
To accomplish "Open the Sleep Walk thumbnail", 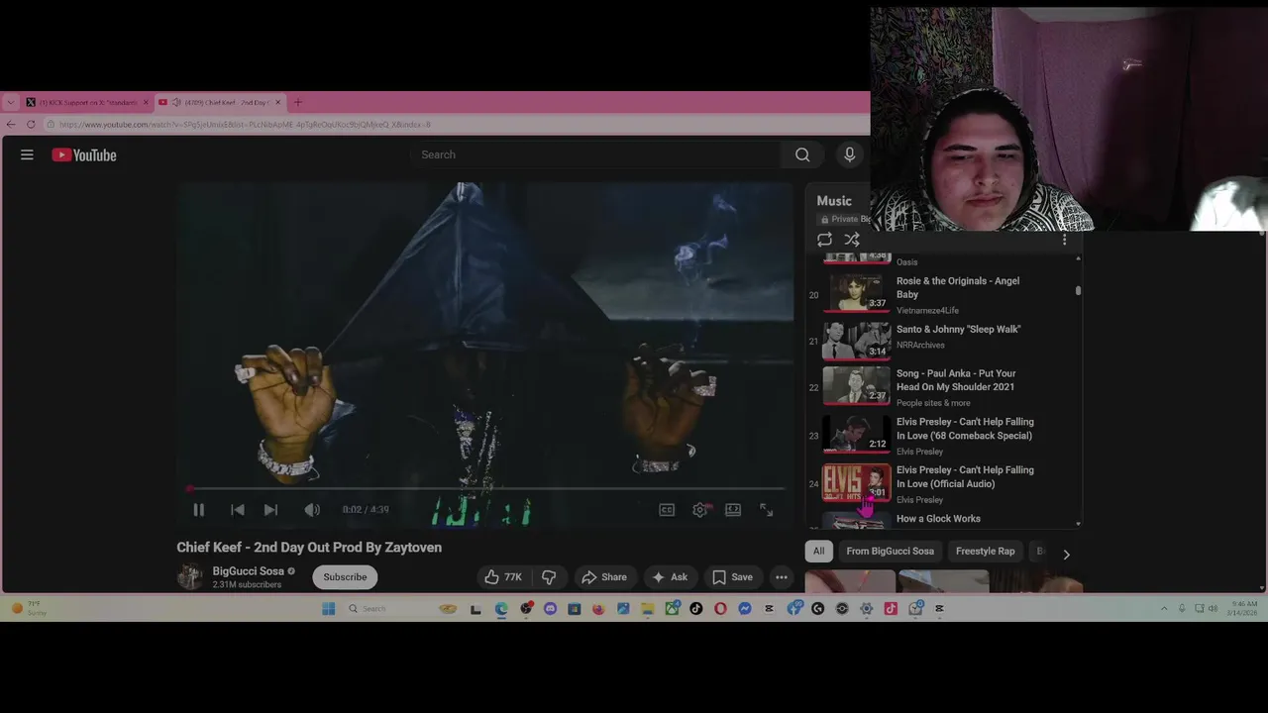I will pos(857,341).
